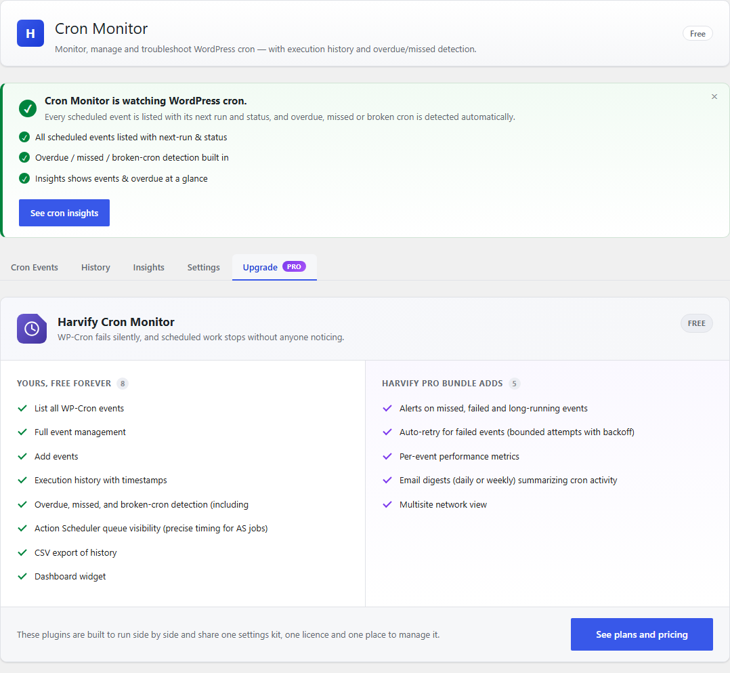This screenshot has height=673, width=730.
Task: Click text 'Dashboard widget'
Action: tap(70, 577)
